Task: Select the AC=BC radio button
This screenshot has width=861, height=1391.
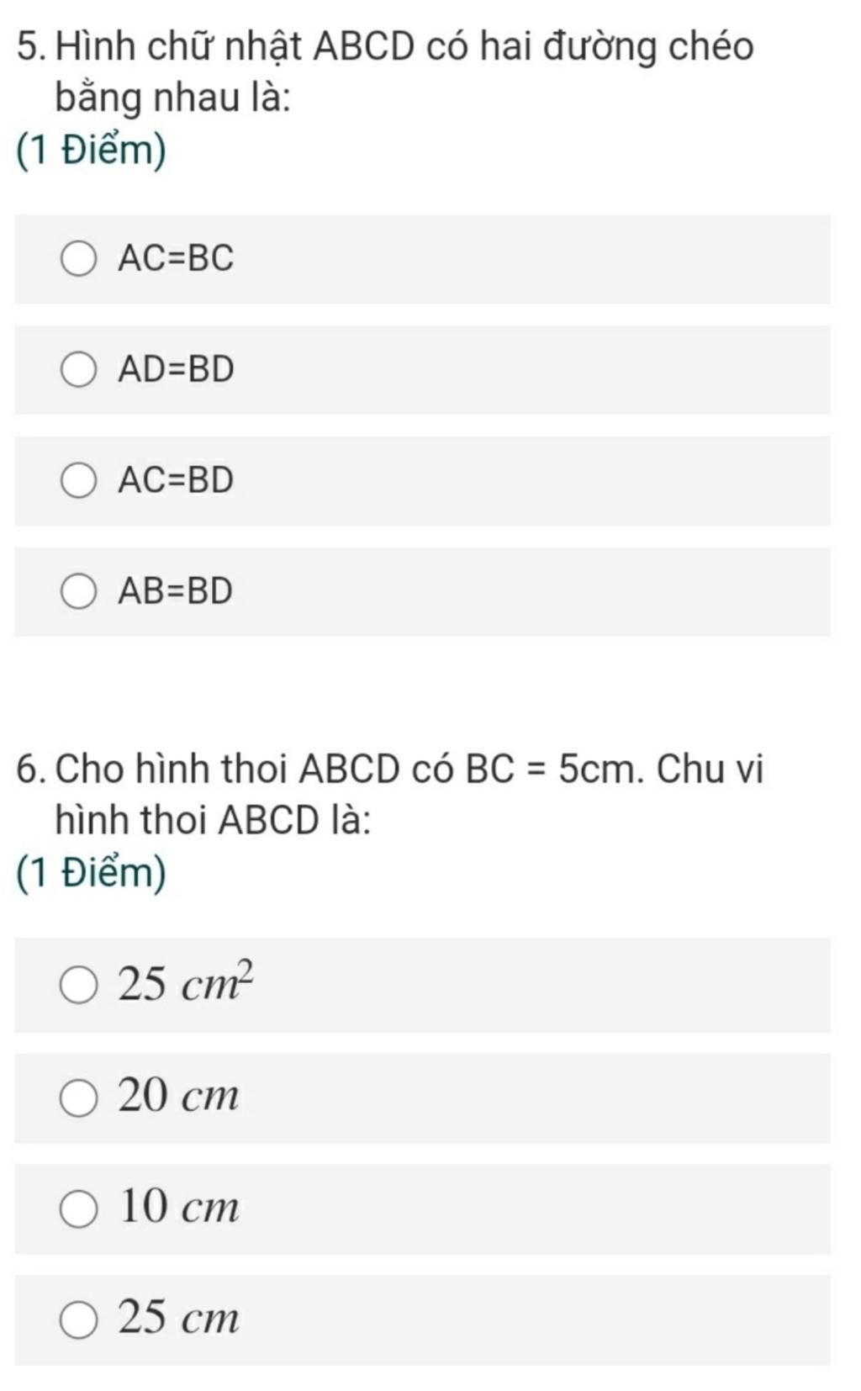Action: click(78, 258)
